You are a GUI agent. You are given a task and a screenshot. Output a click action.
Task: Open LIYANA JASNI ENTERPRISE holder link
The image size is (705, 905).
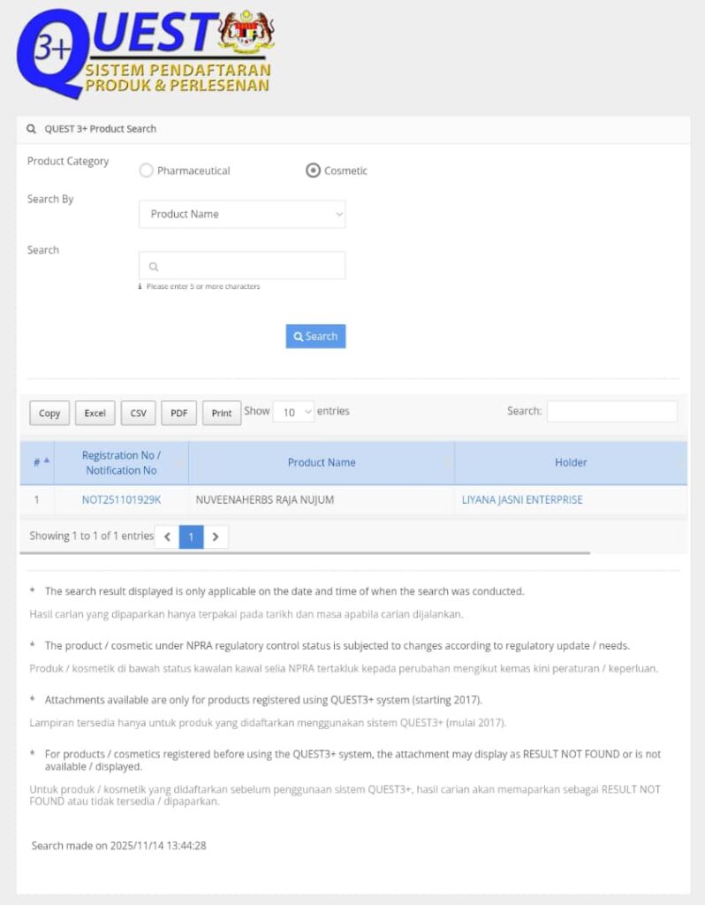pyautogui.click(x=522, y=500)
